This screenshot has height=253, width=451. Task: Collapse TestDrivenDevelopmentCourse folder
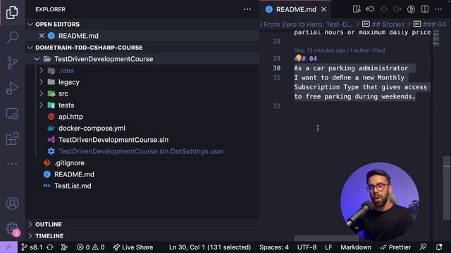[x=37, y=59]
